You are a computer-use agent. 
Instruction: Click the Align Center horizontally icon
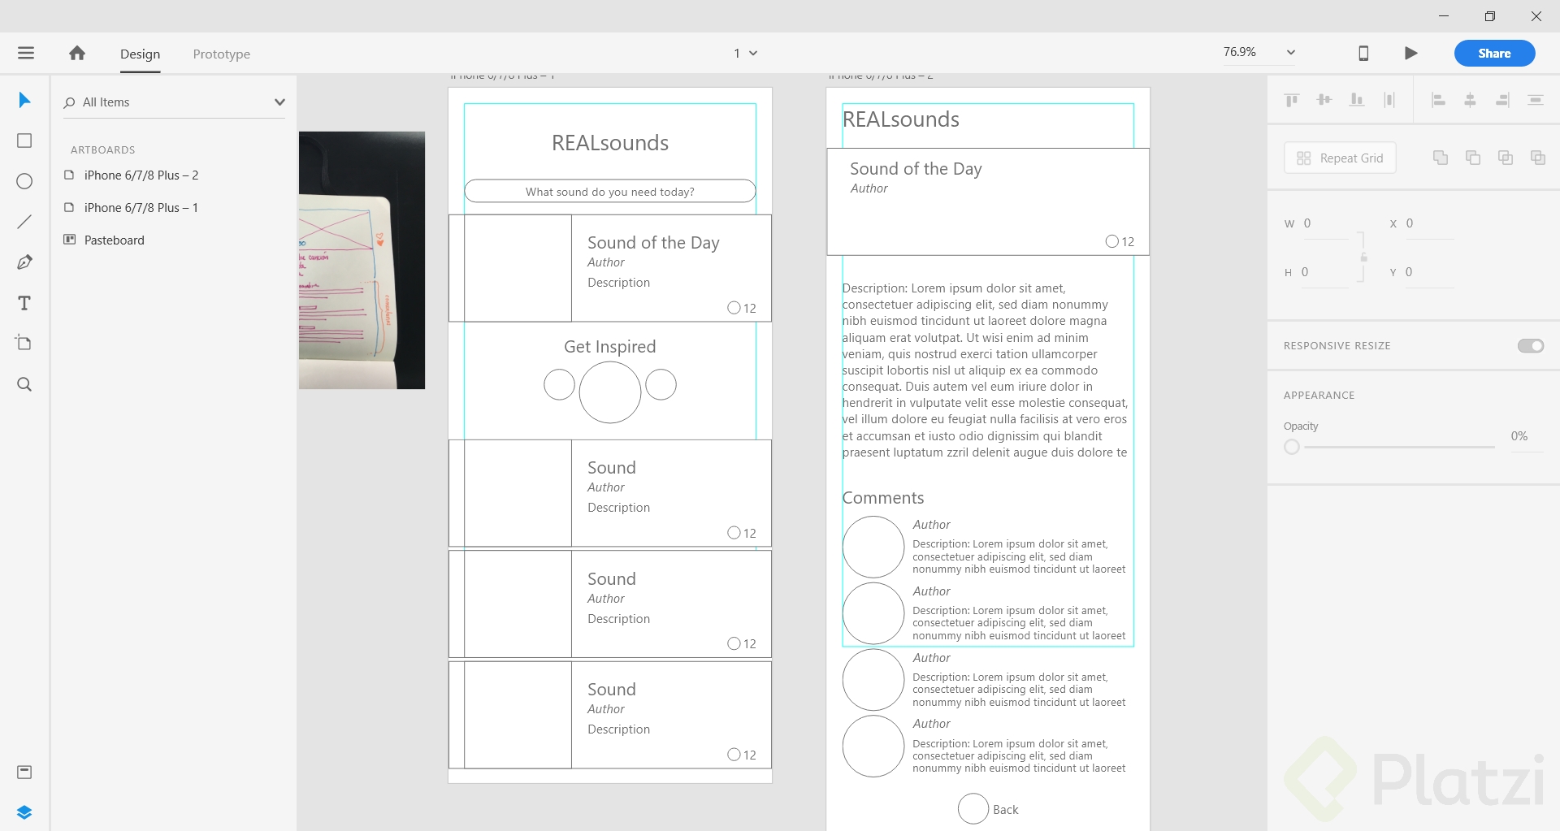(x=1470, y=100)
